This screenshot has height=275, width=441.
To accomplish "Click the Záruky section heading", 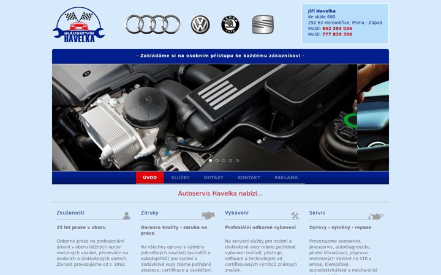I will (x=149, y=213).
